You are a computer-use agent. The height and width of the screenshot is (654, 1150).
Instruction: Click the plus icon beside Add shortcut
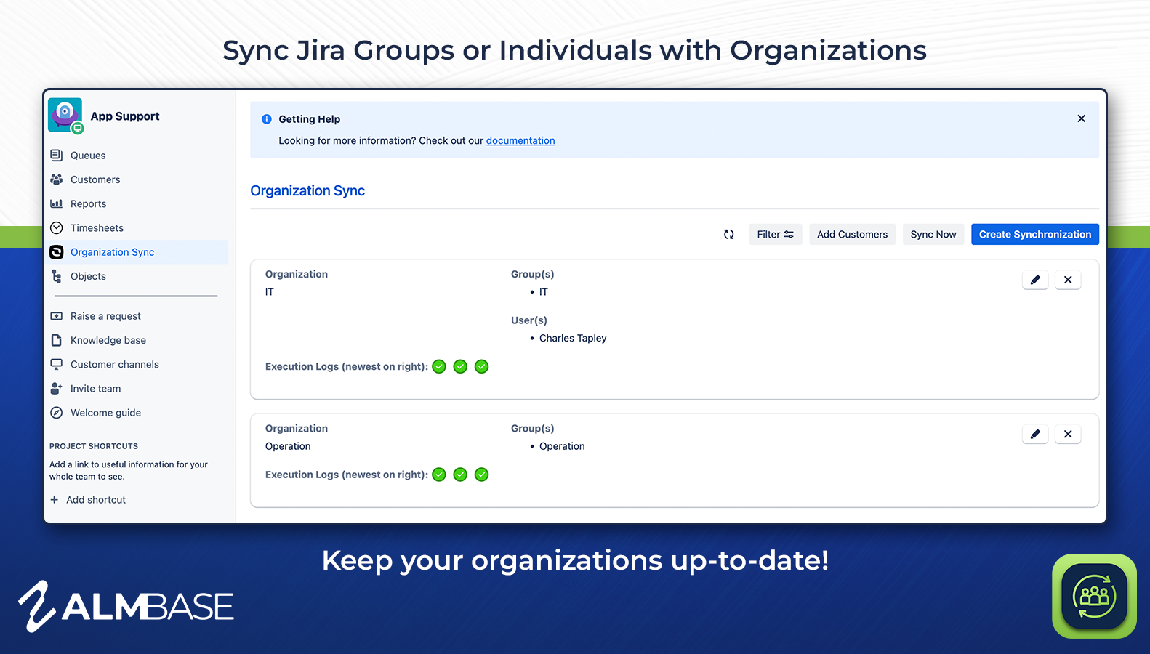[54, 500]
